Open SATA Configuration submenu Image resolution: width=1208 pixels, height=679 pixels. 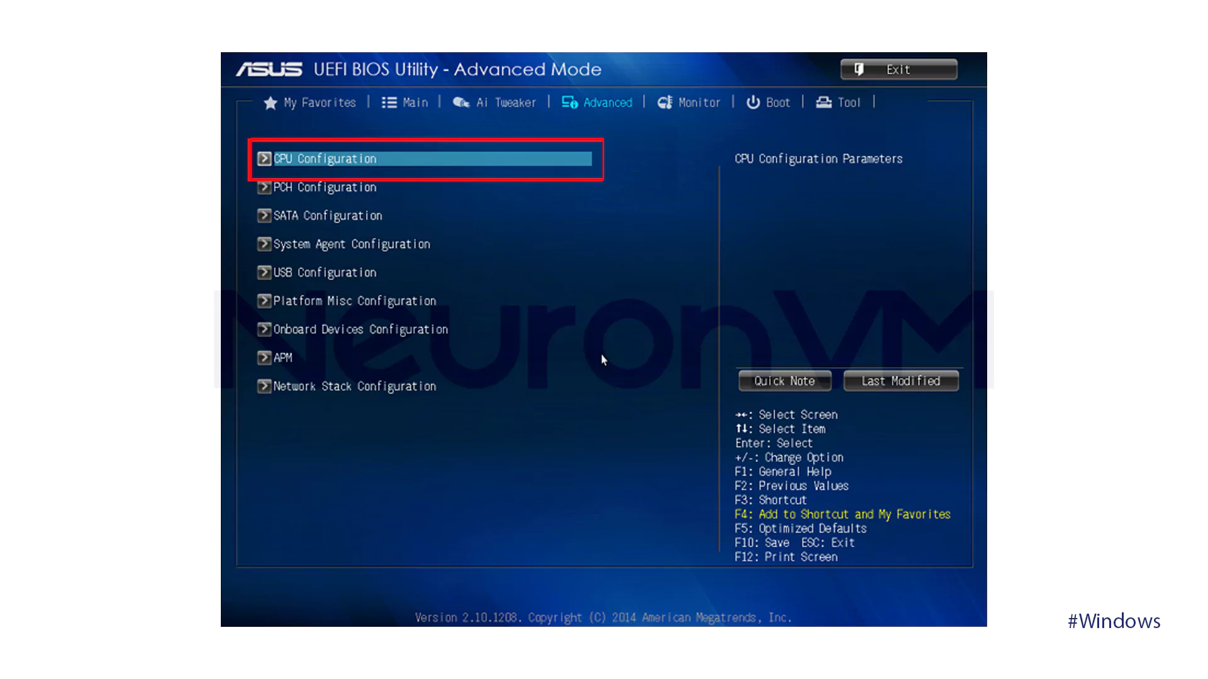[320, 216]
